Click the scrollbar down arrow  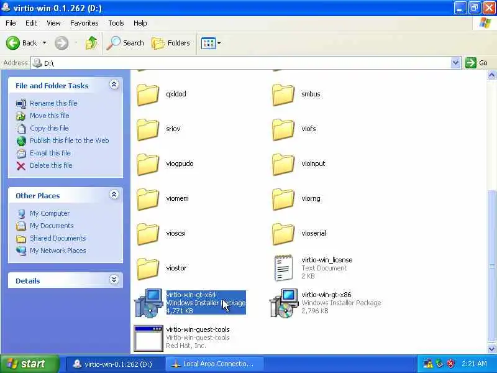491,349
